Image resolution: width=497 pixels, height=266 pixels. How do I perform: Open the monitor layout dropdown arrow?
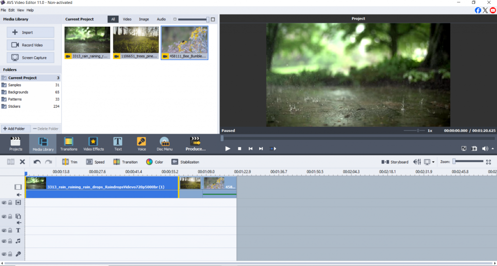(x=433, y=162)
